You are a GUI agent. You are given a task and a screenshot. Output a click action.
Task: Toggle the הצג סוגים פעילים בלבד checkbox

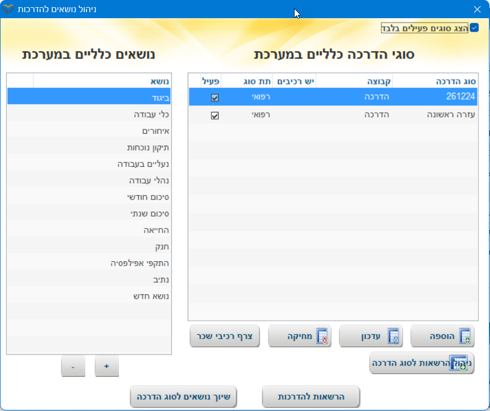tap(474, 28)
